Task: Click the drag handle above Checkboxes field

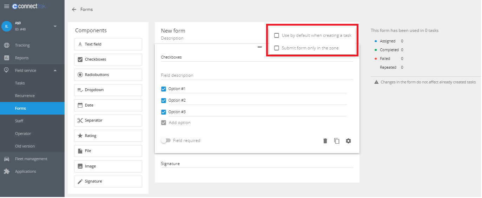Action: (x=260, y=47)
